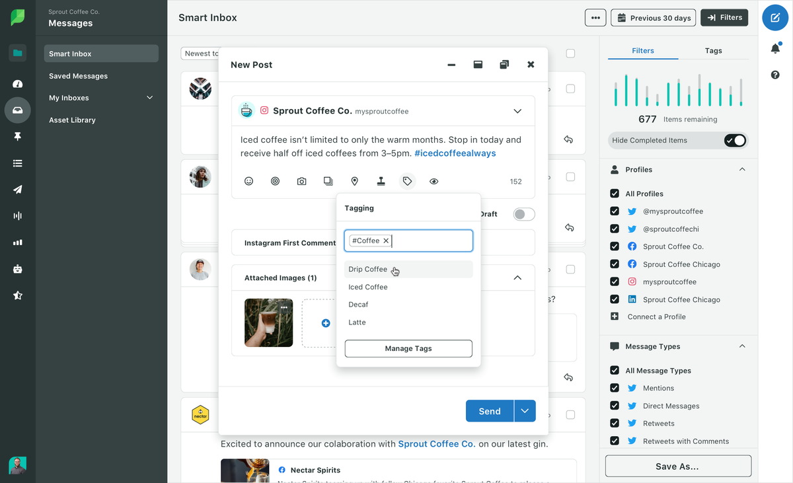Click the camera icon in composer toolbar
The width and height of the screenshot is (793, 483).
pos(302,181)
